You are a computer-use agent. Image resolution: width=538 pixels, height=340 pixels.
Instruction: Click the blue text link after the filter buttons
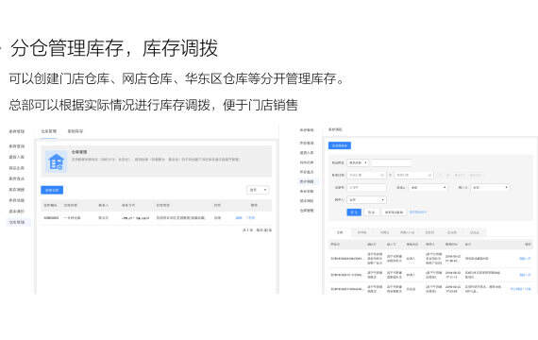[418, 212]
